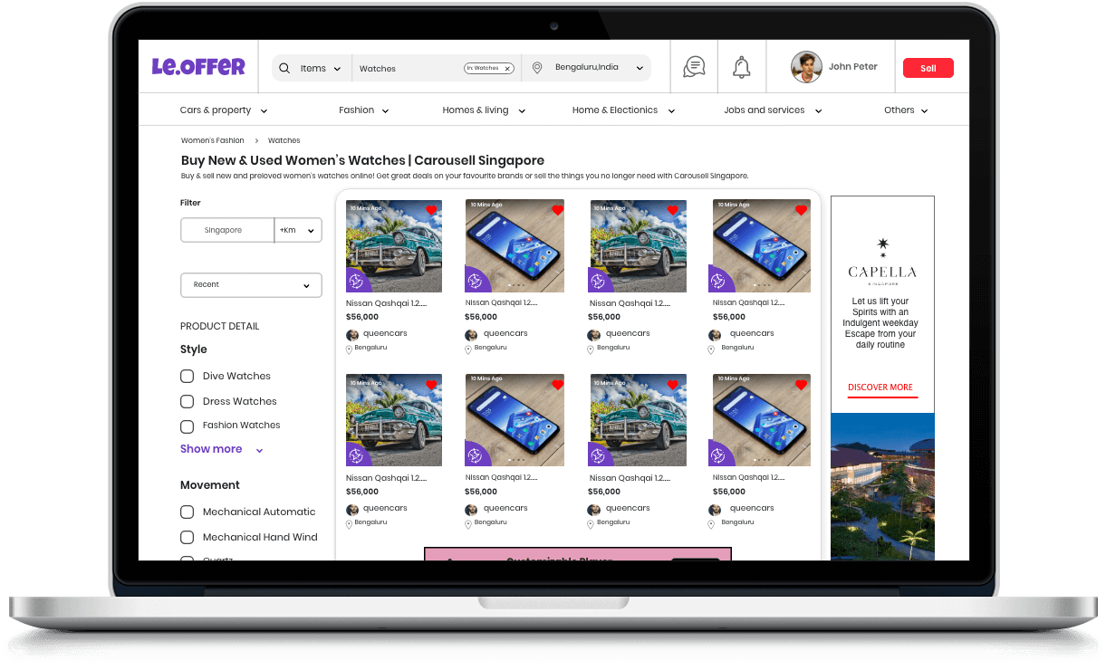Click the Le.Offer logo

coord(198,66)
